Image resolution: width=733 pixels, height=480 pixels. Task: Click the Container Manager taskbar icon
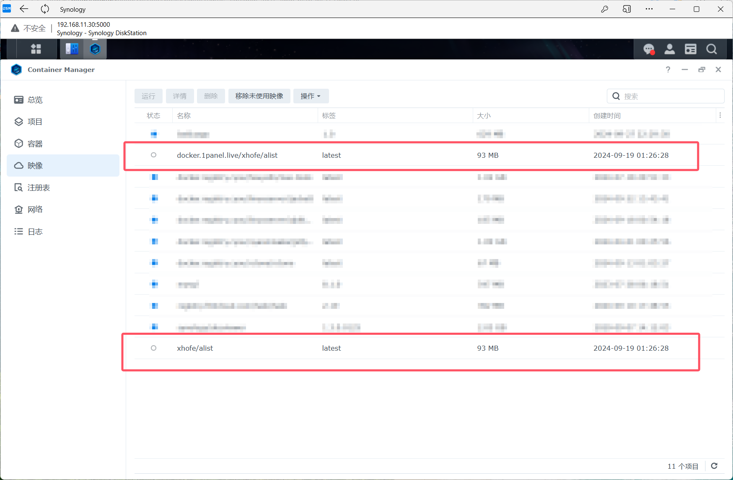point(96,49)
